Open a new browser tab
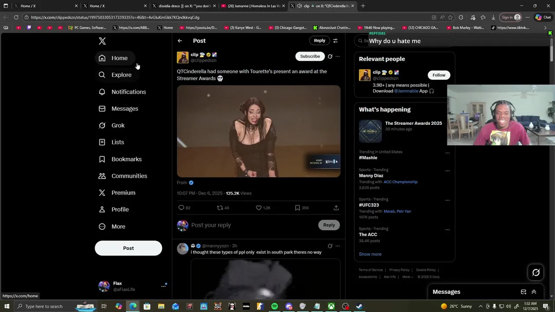Screen dimensions: 555x312 click(x=363, y=6)
